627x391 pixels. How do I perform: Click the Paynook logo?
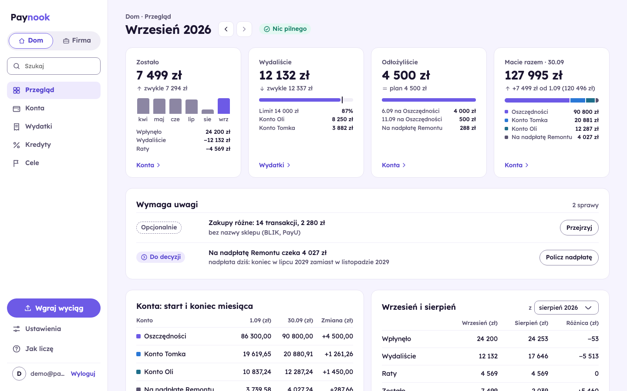tap(30, 17)
